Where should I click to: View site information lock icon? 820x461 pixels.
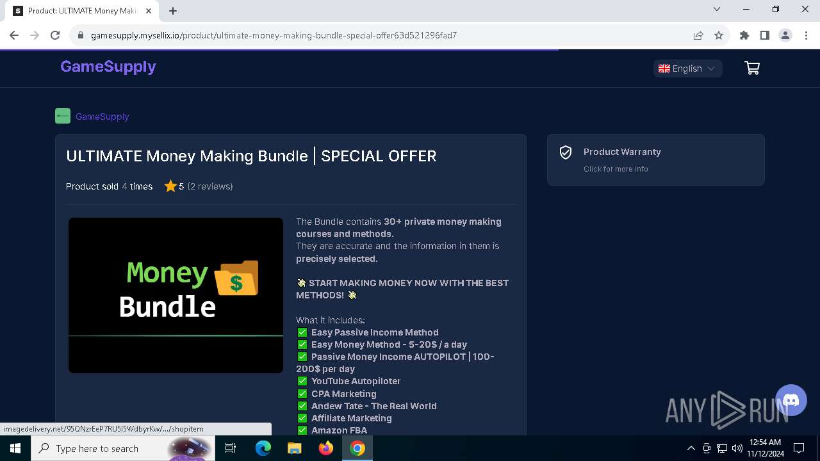pos(81,35)
